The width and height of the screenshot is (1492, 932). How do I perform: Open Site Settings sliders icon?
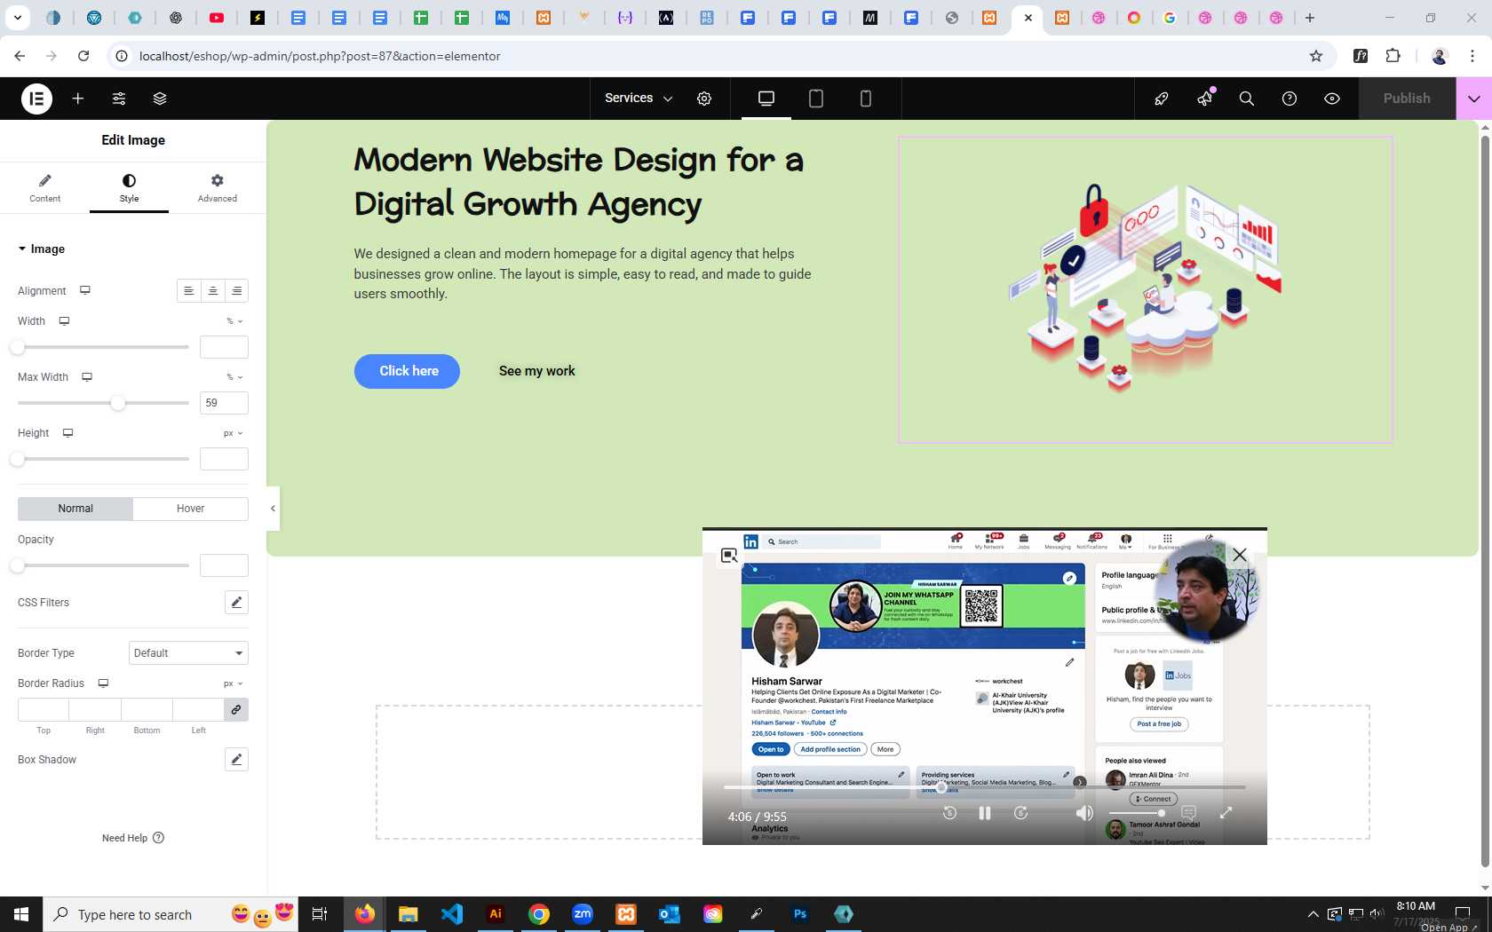(x=119, y=99)
